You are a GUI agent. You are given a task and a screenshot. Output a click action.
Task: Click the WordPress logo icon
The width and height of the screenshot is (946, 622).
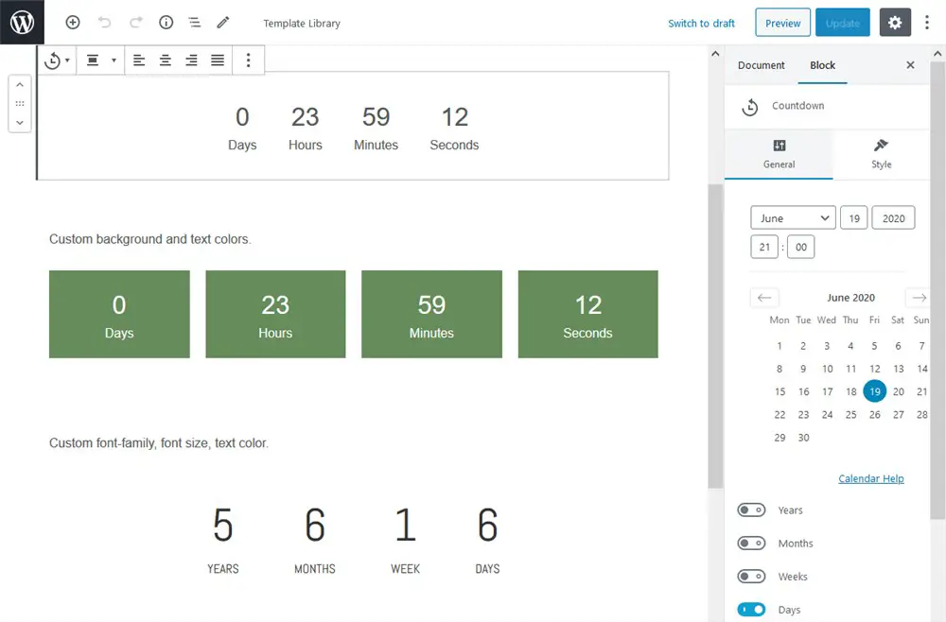(x=22, y=22)
